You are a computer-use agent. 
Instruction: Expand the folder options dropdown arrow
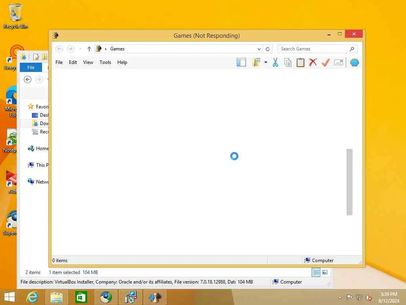[x=266, y=62]
